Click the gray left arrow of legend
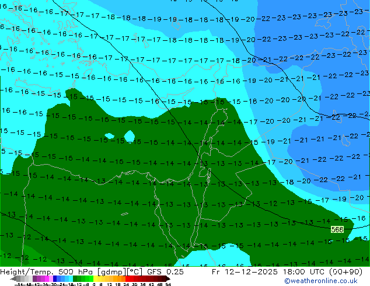Screen dimensions: 370x286 point(13,278)
